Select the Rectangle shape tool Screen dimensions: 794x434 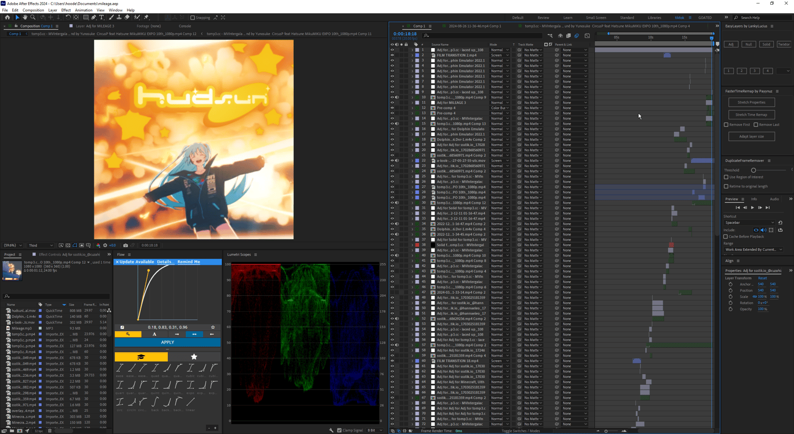[x=86, y=17]
